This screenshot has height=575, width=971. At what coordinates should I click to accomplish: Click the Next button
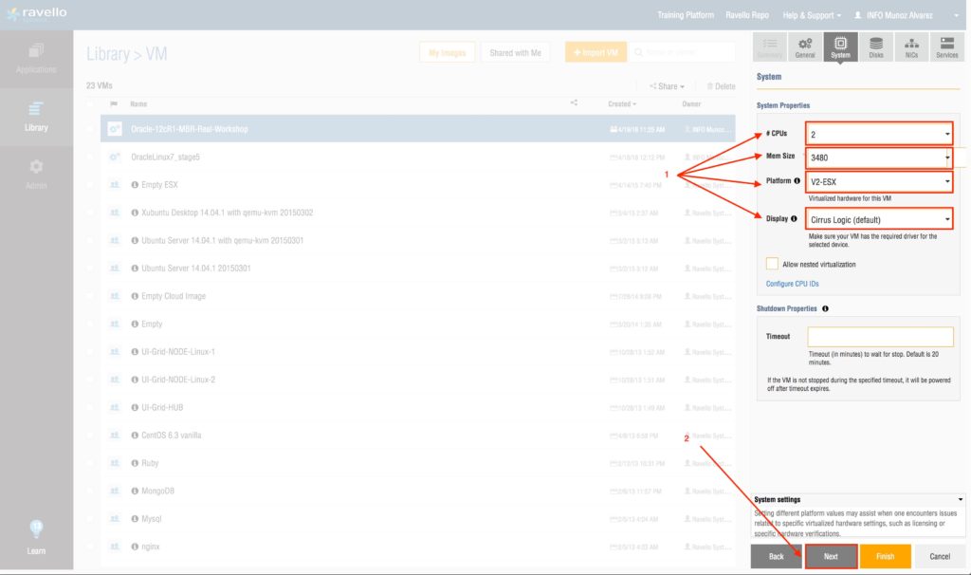tap(831, 556)
